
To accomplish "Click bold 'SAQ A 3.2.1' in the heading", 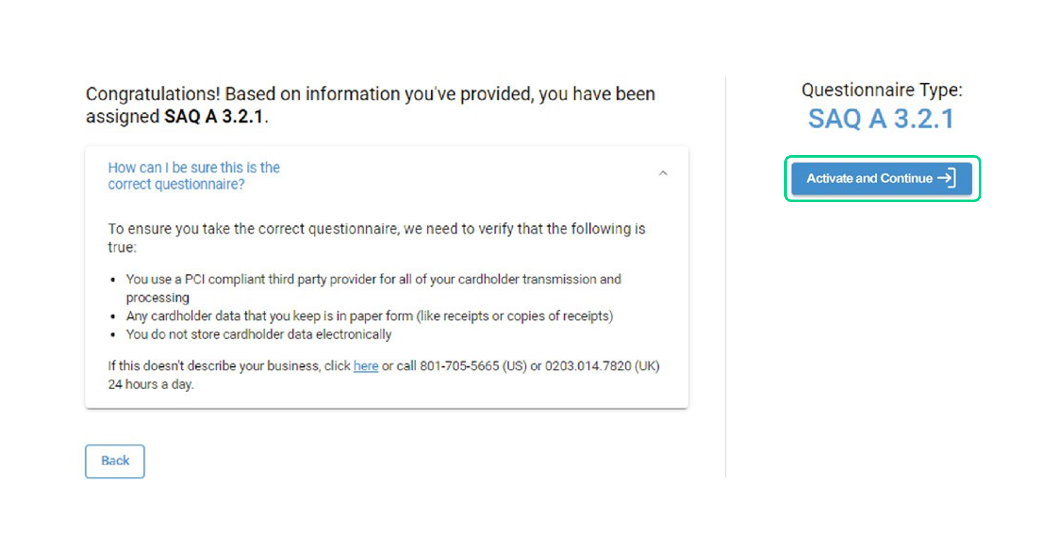I will pyautogui.click(x=214, y=116).
